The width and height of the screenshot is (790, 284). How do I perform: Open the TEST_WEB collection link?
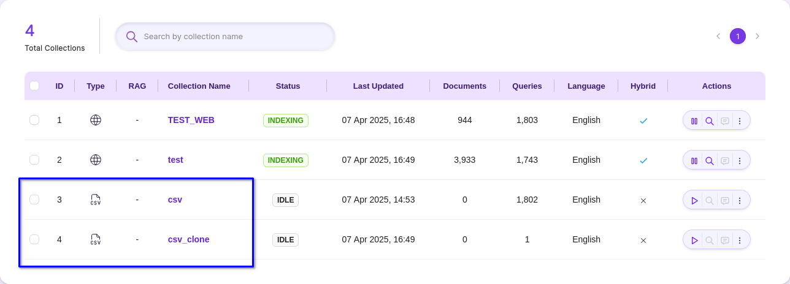pyautogui.click(x=191, y=120)
